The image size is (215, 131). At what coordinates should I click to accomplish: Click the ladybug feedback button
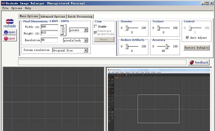(x=199, y=62)
